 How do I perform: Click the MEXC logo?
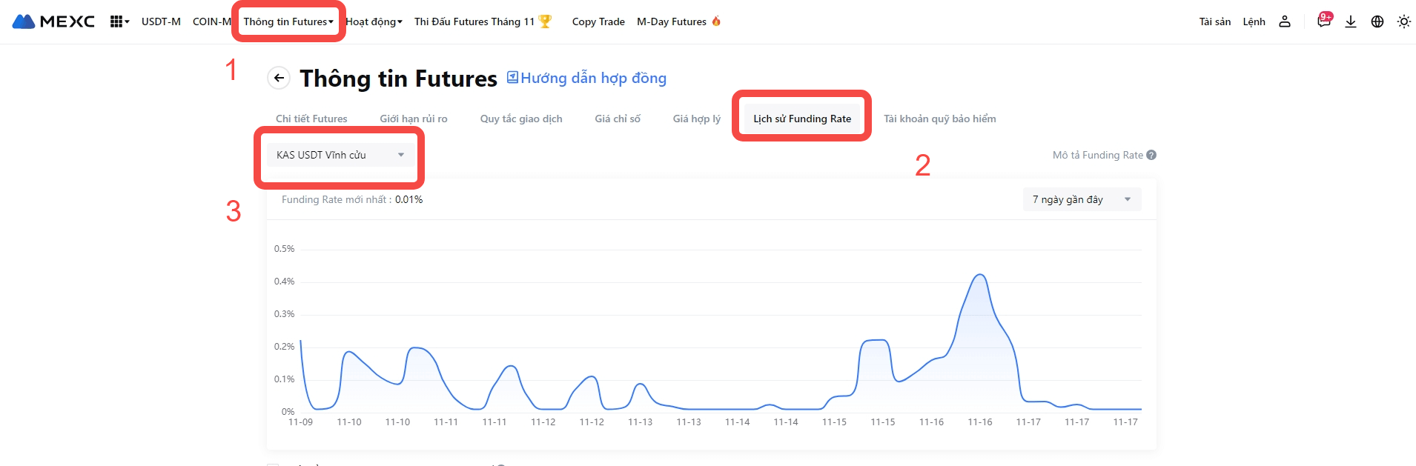click(53, 21)
